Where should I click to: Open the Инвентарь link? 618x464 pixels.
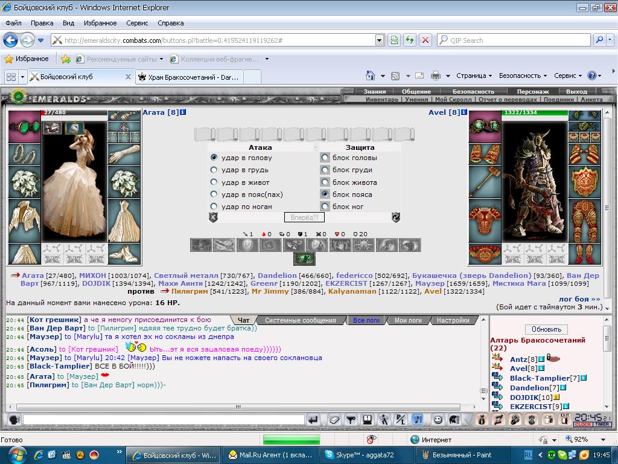tap(382, 100)
